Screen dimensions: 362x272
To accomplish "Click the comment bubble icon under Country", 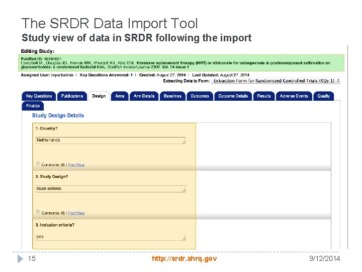I will coord(38,164).
